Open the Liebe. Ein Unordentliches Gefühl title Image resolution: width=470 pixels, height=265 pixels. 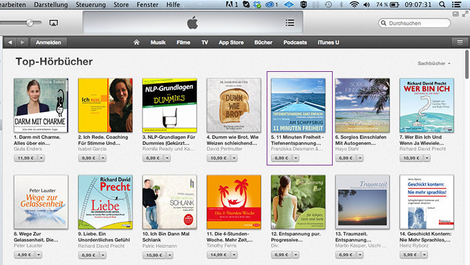pos(104,237)
